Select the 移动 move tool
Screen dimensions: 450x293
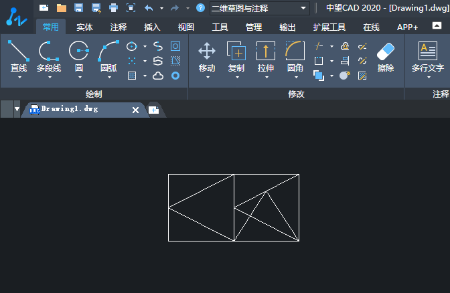[x=207, y=56]
